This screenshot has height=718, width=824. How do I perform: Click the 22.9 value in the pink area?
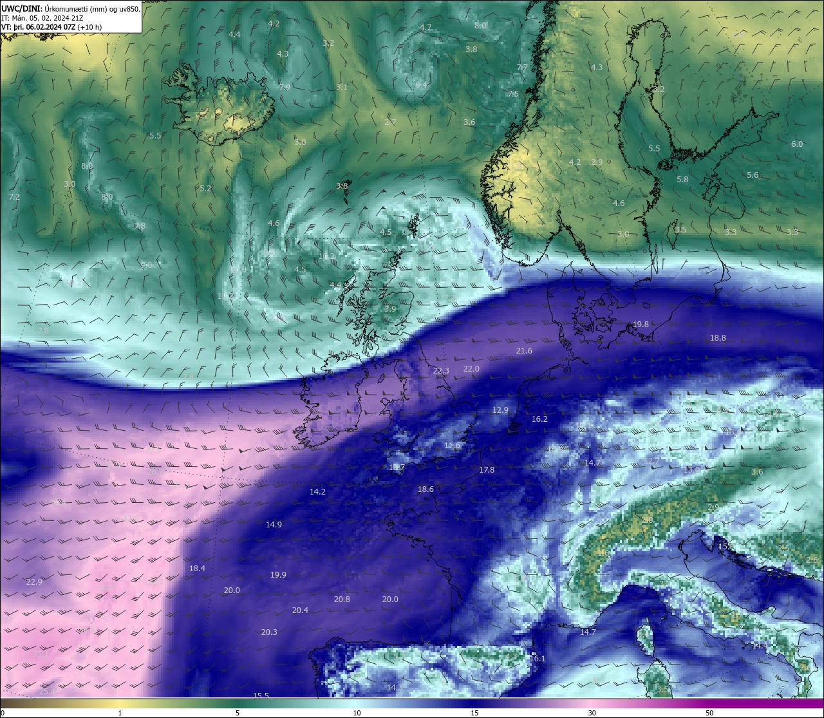(x=34, y=582)
